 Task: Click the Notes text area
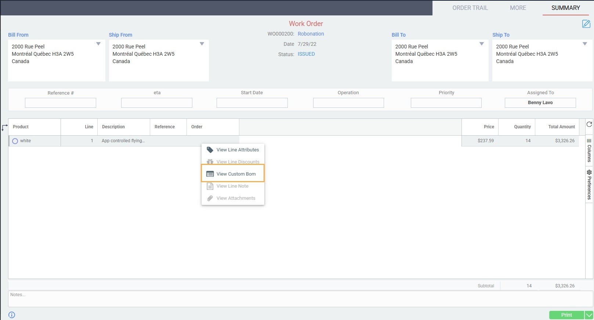pyautogui.click(x=300, y=299)
